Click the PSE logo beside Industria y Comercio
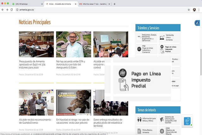This screenshot has height=135, width=202. pos(139,49)
